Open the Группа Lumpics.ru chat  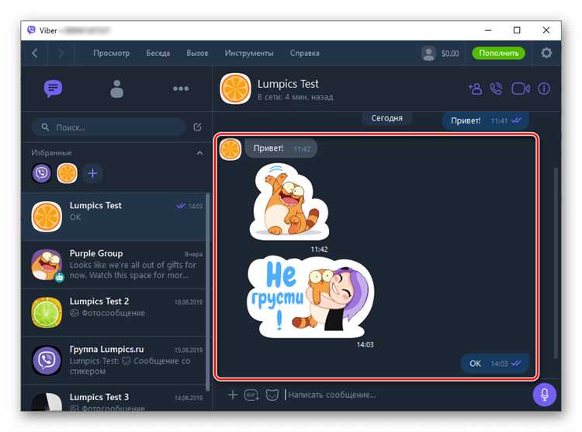click(115, 361)
